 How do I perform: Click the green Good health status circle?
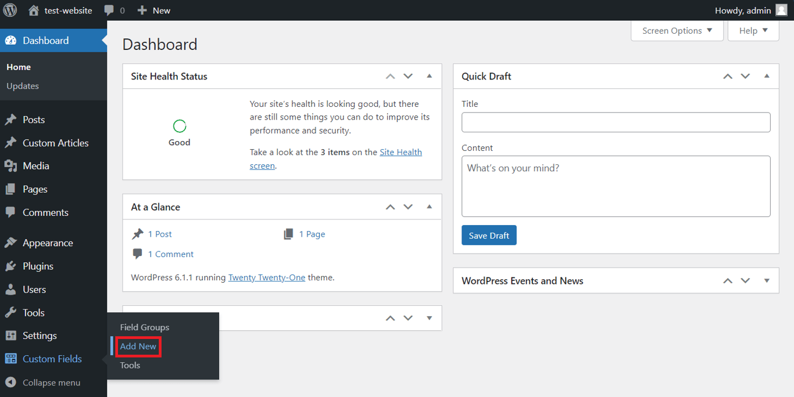click(179, 125)
